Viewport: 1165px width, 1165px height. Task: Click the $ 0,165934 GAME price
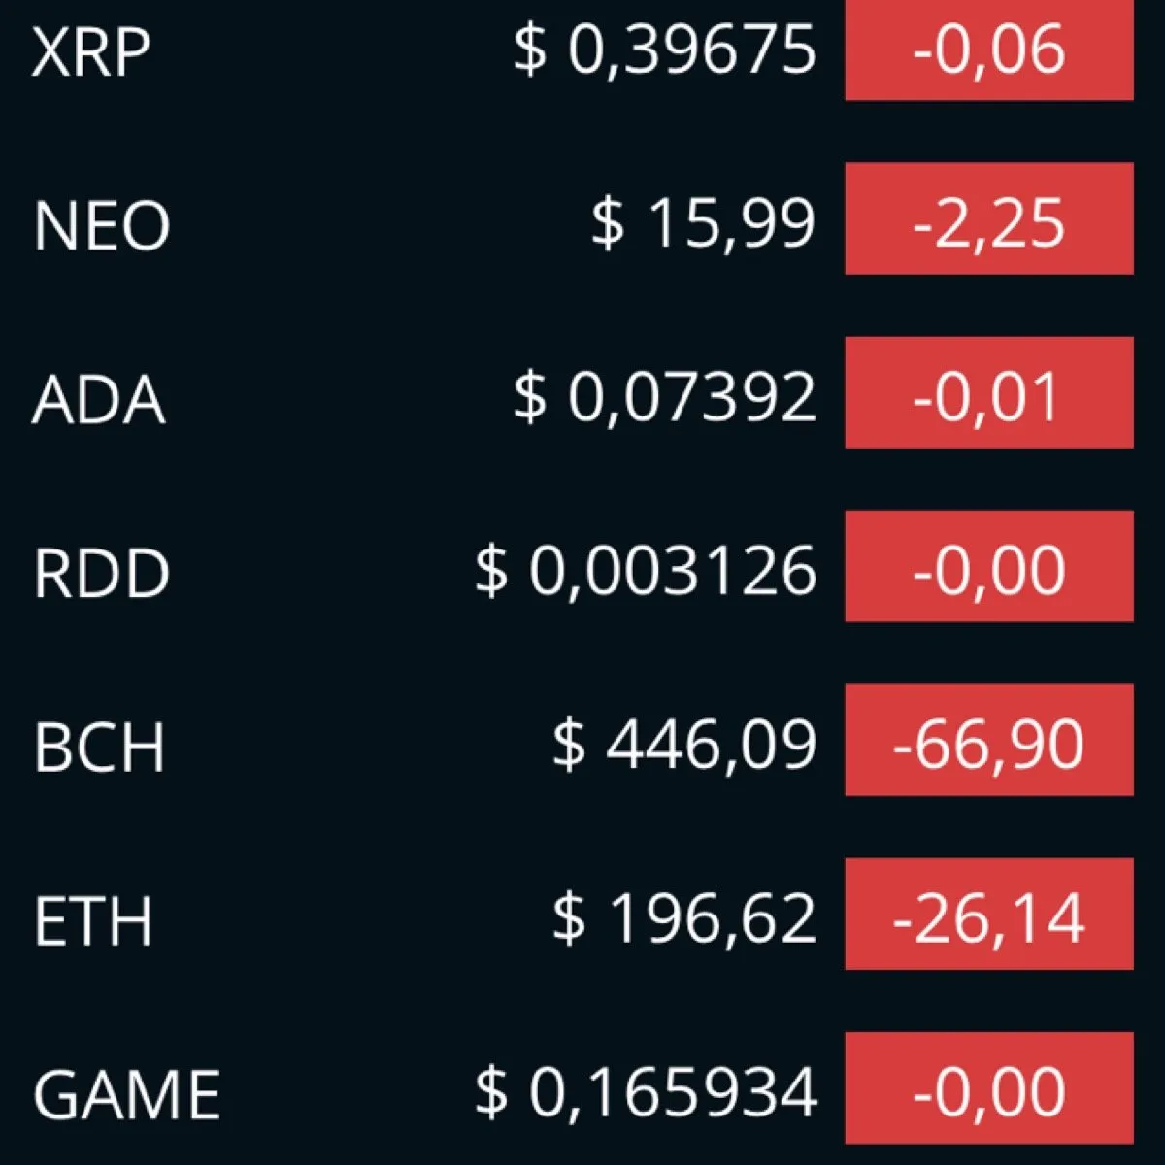click(x=647, y=1092)
